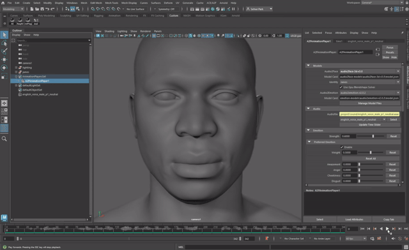Go to start of playback range
This screenshot has height=250, width=409.
click(362, 229)
